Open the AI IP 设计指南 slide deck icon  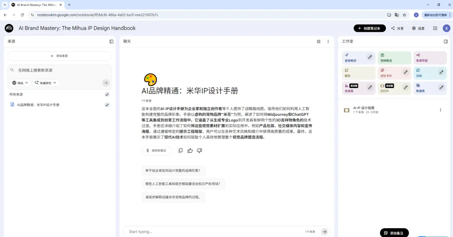[x=347, y=110]
